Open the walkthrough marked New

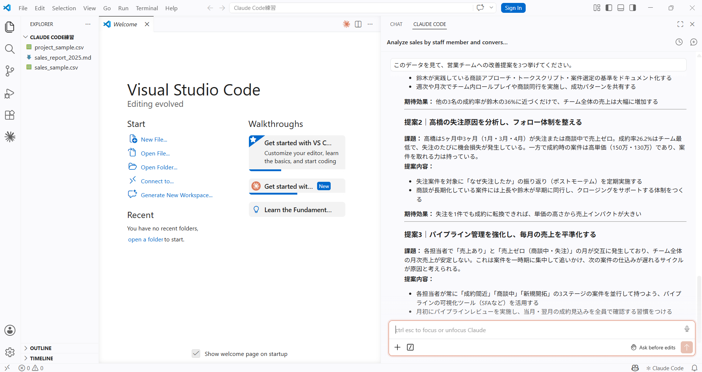pos(297,186)
